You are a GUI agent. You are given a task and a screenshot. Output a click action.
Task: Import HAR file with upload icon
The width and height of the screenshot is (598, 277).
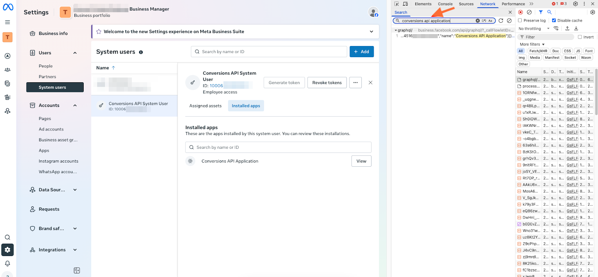(567, 29)
